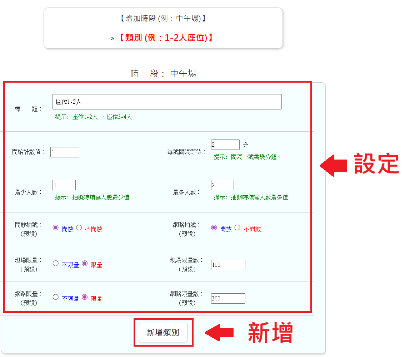Screen dimensions: 405x357
Task: Enable 開放 under 網路抽號
Action: 214,228
